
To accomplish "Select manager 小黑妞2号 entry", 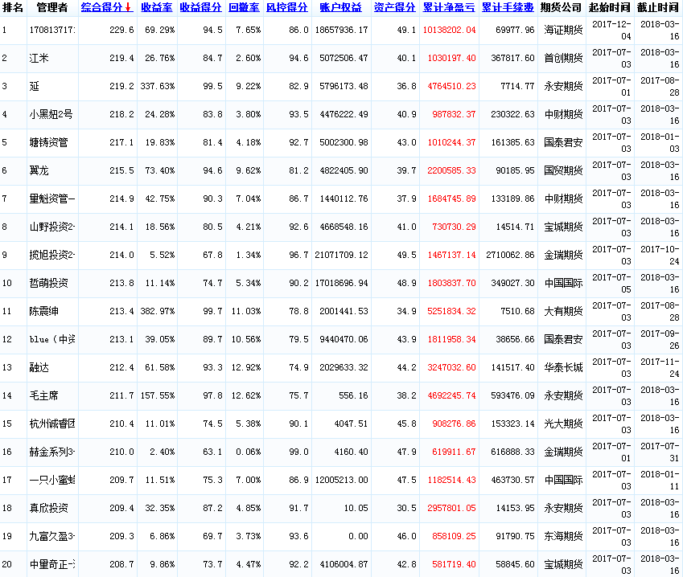I will coord(51,115).
